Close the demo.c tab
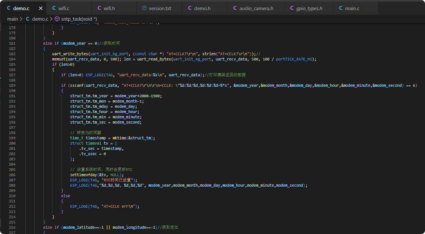 click(41, 8)
